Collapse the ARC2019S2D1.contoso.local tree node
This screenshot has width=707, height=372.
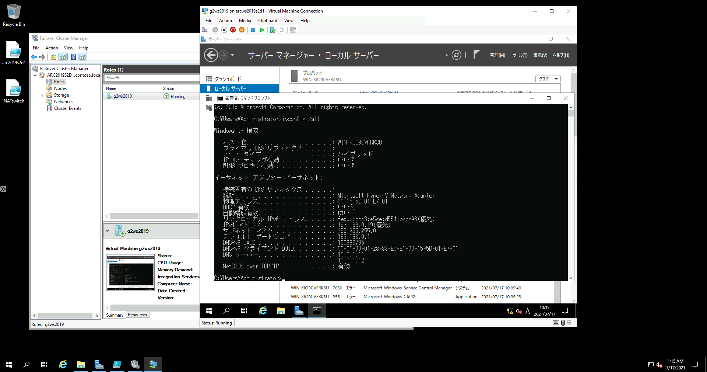click(35, 75)
